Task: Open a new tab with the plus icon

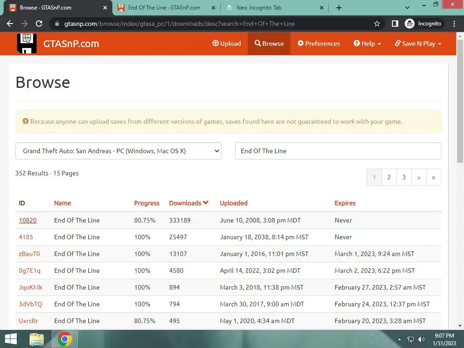Action: click(339, 8)
